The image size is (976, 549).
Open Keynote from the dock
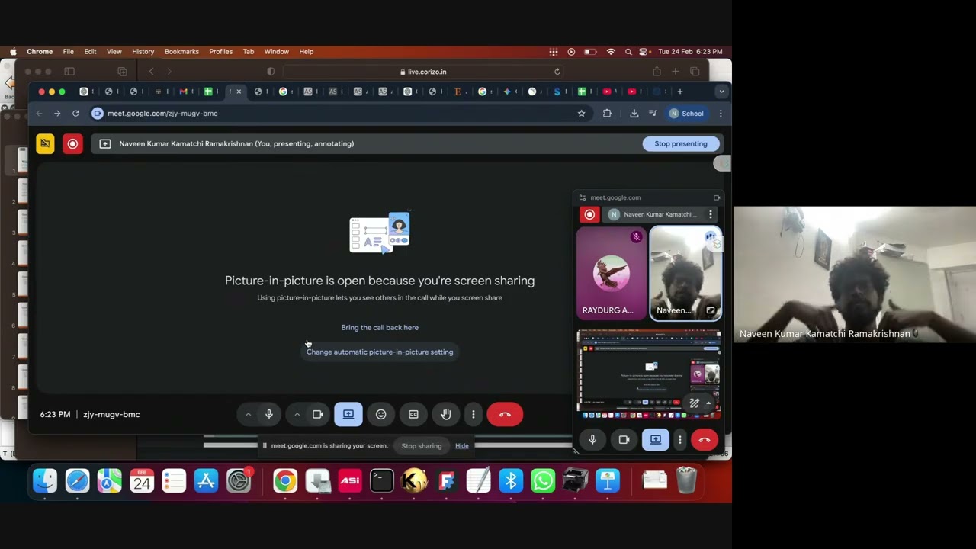coord(608,480)
